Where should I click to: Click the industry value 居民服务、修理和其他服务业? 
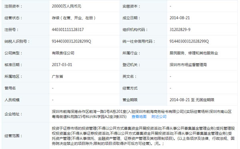click(x=194, y=53)
